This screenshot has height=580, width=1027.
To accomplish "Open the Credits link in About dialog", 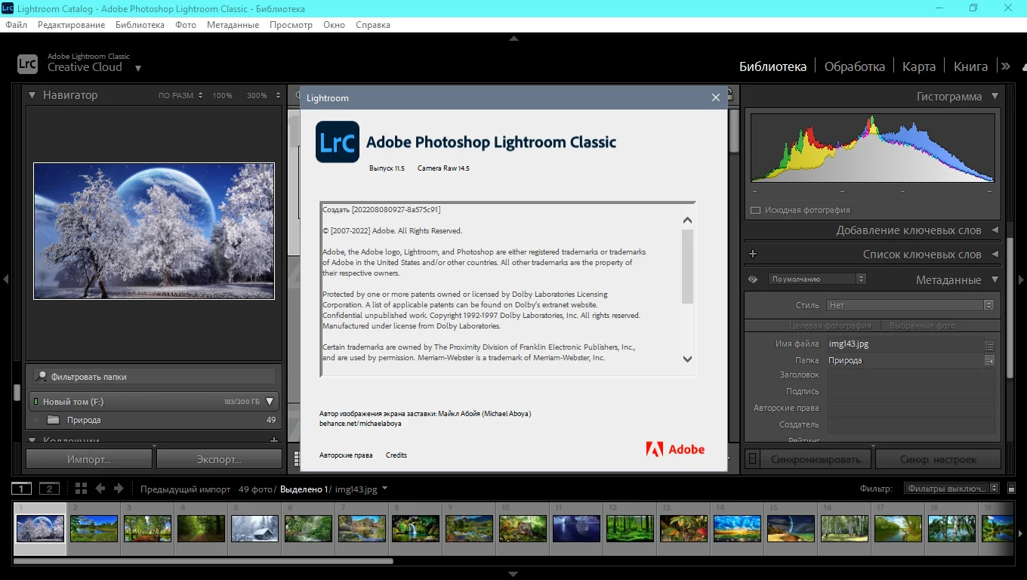I will pyautogui.click(x=396, y=455).
